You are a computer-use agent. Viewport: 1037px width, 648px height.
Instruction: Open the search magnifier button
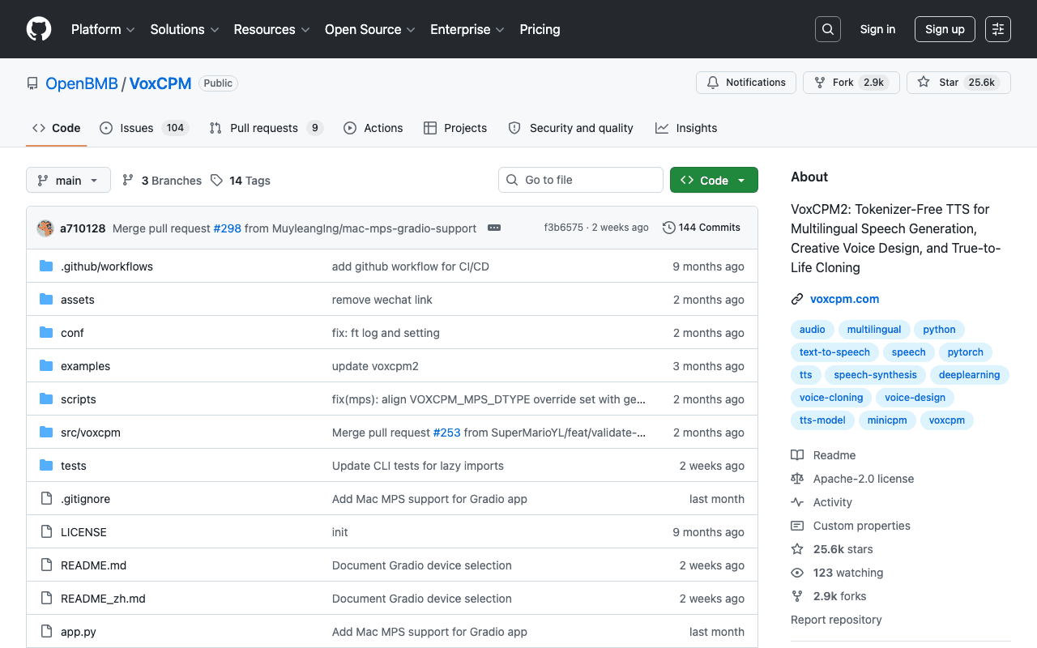[x=828, y=29]
